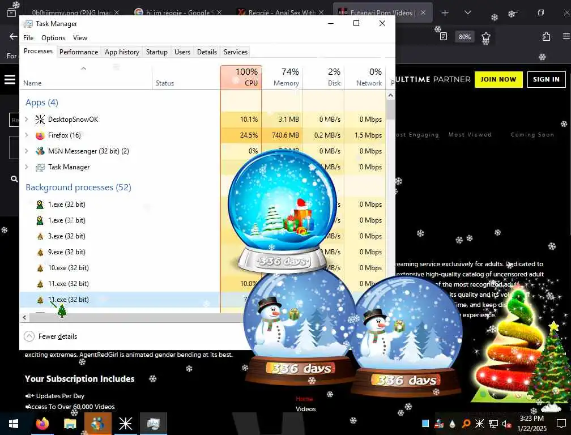Click the muted volume icon in system tray
The image size is (571, 435).
click(506, 424)
